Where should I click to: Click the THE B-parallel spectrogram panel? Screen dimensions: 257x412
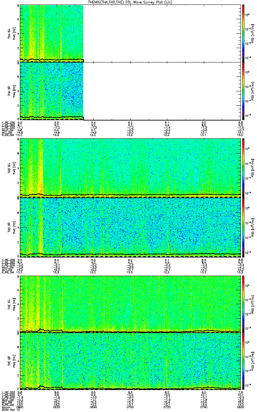coord(130,361)
